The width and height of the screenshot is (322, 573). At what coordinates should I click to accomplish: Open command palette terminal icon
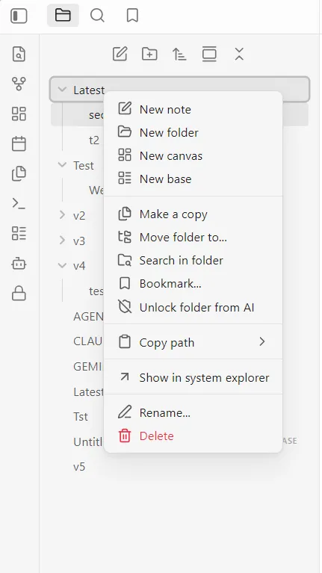pos(19,203)
